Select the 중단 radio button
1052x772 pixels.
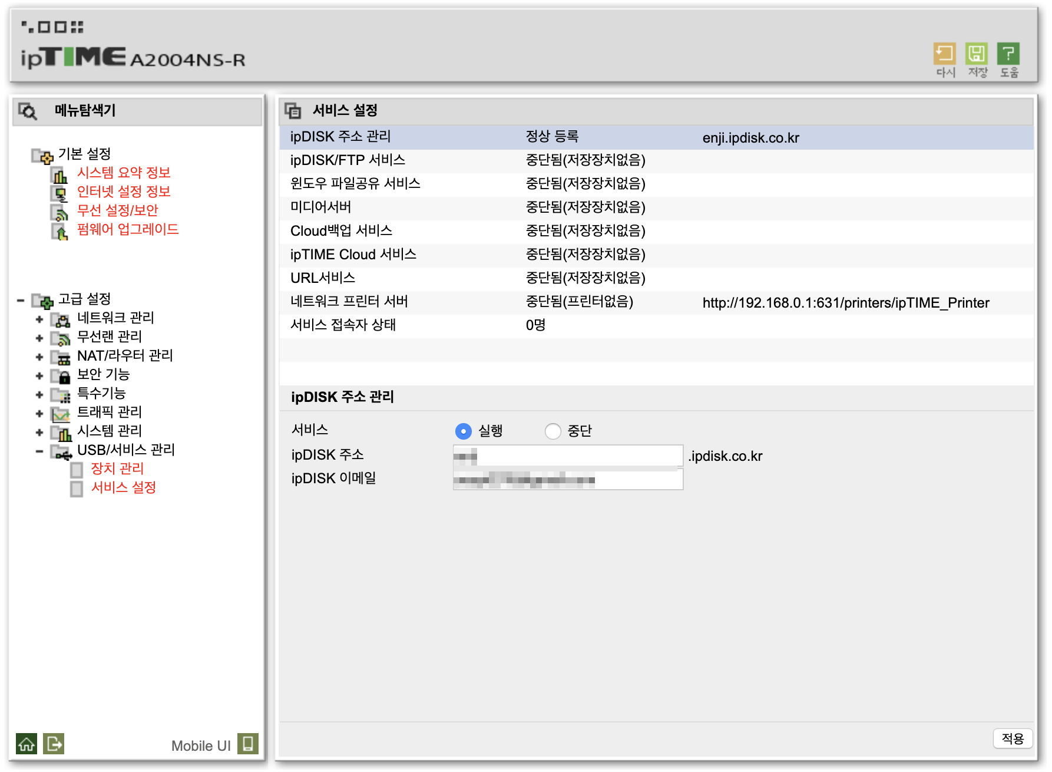click(x=553, y=431)
